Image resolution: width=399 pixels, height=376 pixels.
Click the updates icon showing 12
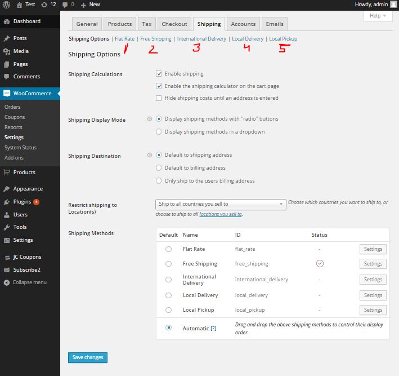44,5
